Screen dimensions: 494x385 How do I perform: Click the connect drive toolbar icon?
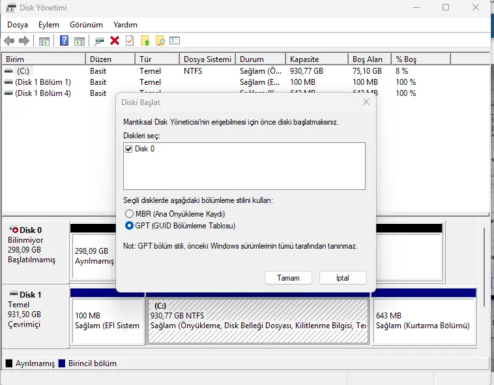99,41
